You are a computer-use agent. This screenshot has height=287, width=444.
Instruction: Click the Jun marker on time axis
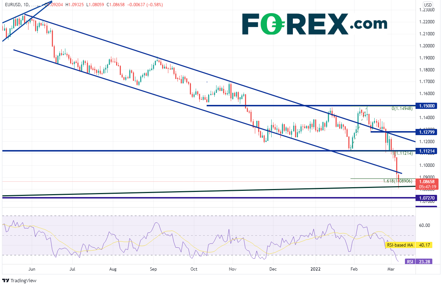click(31, 270)
